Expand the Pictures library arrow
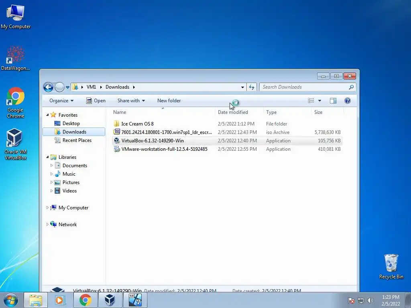 coord(51,182)
